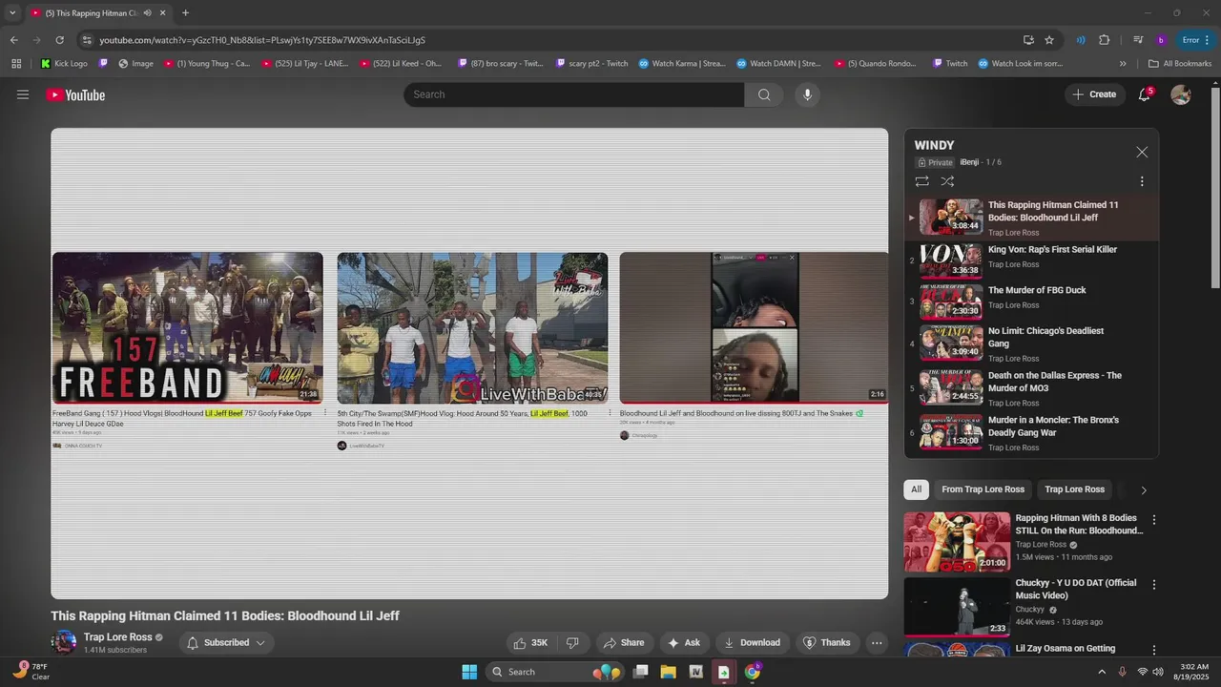Toggle loop playlist
Viewport: 1221px width, 687px height.
[921, 181]
